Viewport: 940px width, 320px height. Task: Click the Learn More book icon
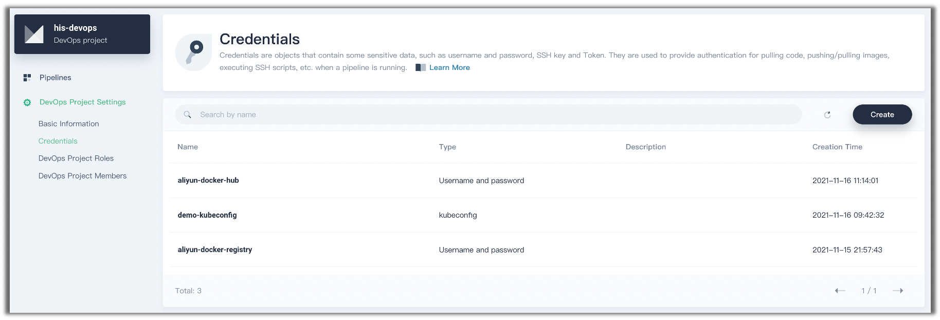click(x=421, y=67)
